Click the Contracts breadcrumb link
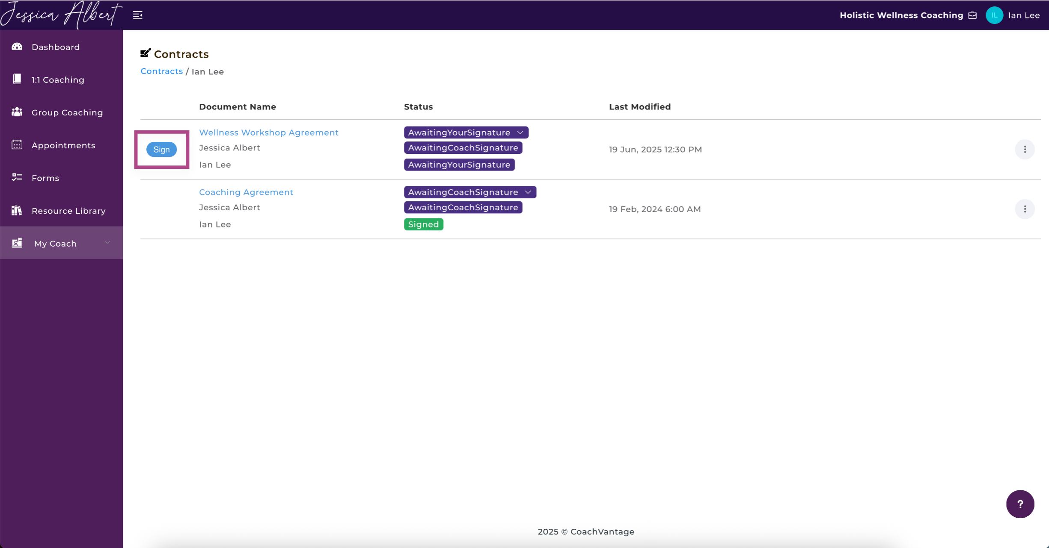 [162, 71]
